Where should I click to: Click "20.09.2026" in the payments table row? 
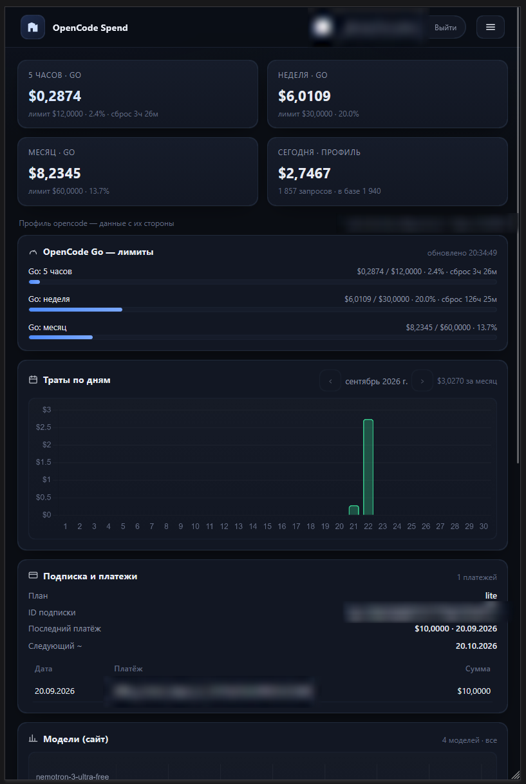pyautogui.click(x=55, y=691)
